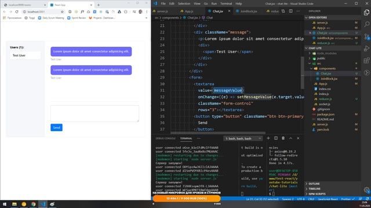Viewport: 371px width, 208px height.
Task: Show hidden bookmarks in Chrome bar
Action: pyautogui.click(x=146, y=18)
